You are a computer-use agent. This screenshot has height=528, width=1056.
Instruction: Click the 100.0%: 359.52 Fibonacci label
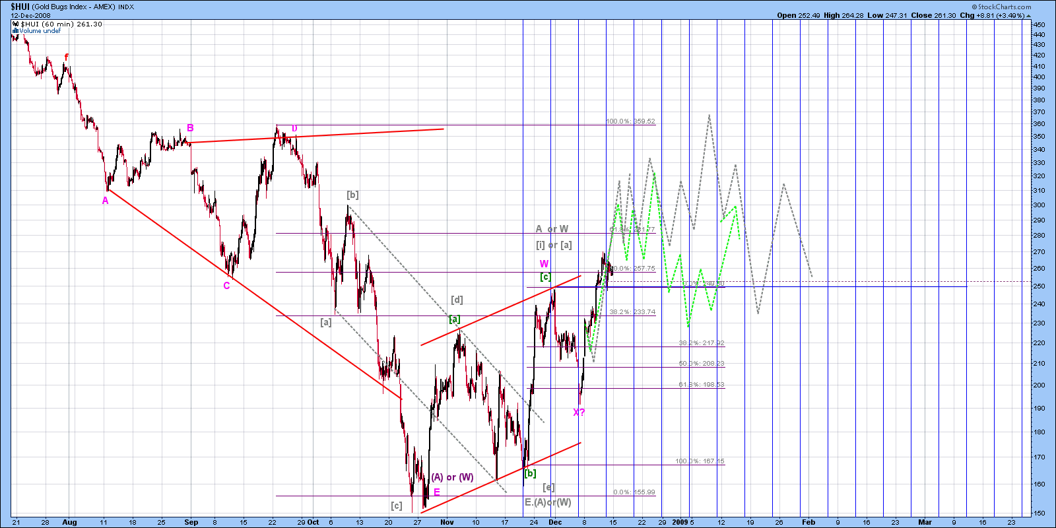click(x=631, y=121)
